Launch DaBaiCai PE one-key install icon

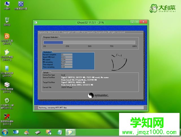[7, 104]
